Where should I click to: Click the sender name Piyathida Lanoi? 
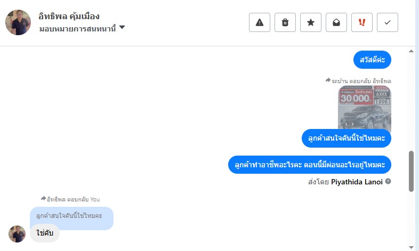(x=357, y=182)
